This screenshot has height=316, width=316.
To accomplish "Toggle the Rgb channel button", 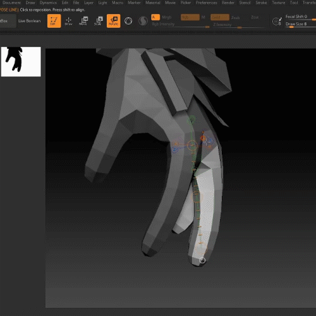I will (x=190, y=17).
